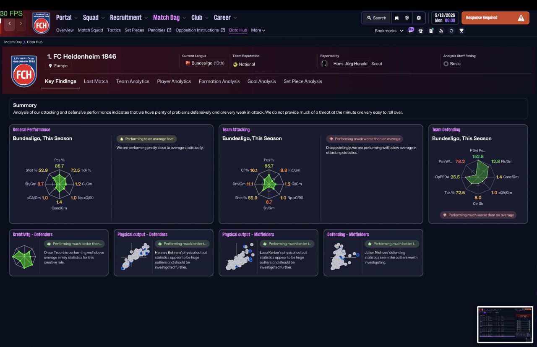
Task: Switch to the Team Analytics tab
Action: (133, 81)
